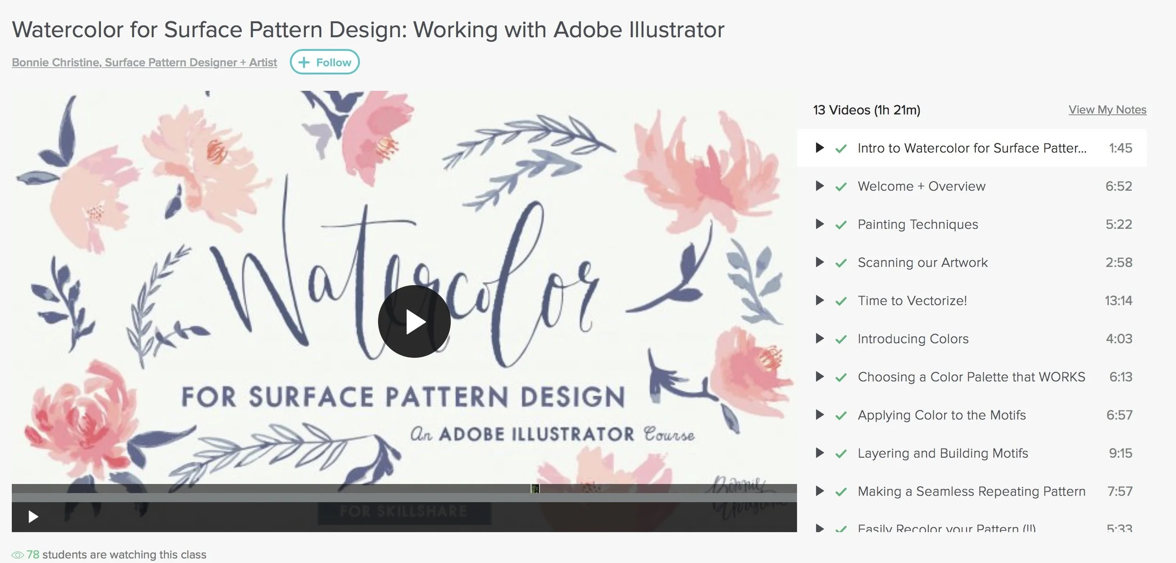1176x563 pixels.
Task: Click checkmark beside Time to Vectorize!
Action: (x=841, y=301)
